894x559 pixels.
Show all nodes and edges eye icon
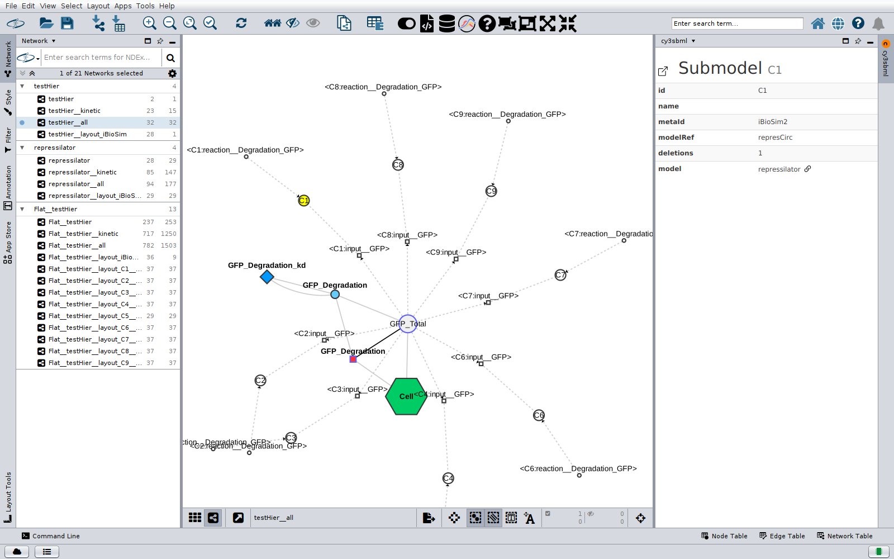pos(313,23)
